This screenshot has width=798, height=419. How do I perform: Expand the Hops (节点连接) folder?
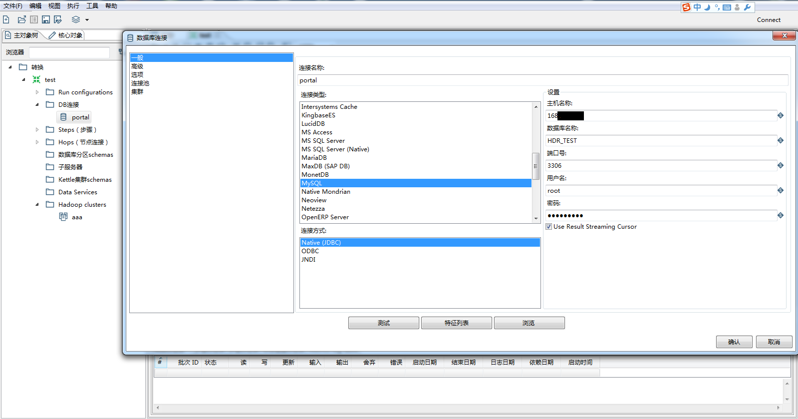click(x=37, y=142)
